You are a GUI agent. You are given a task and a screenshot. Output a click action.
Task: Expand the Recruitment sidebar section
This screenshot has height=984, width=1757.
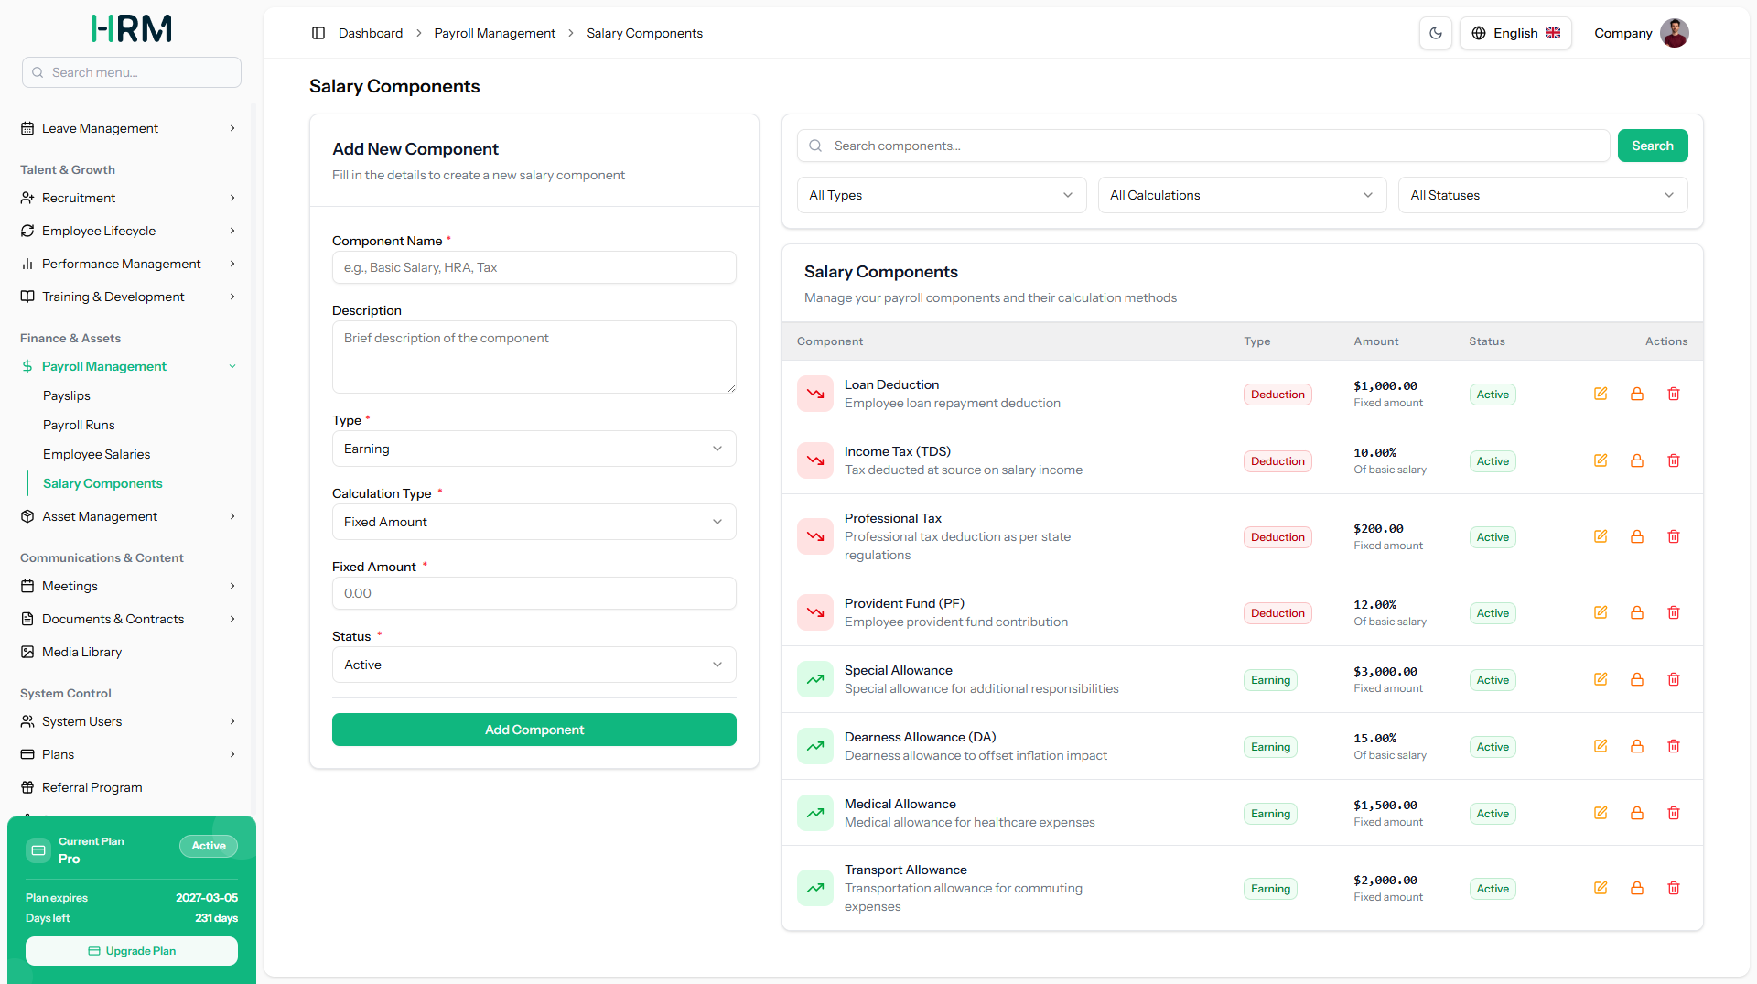pyautogui.click(x=128, y=198)
